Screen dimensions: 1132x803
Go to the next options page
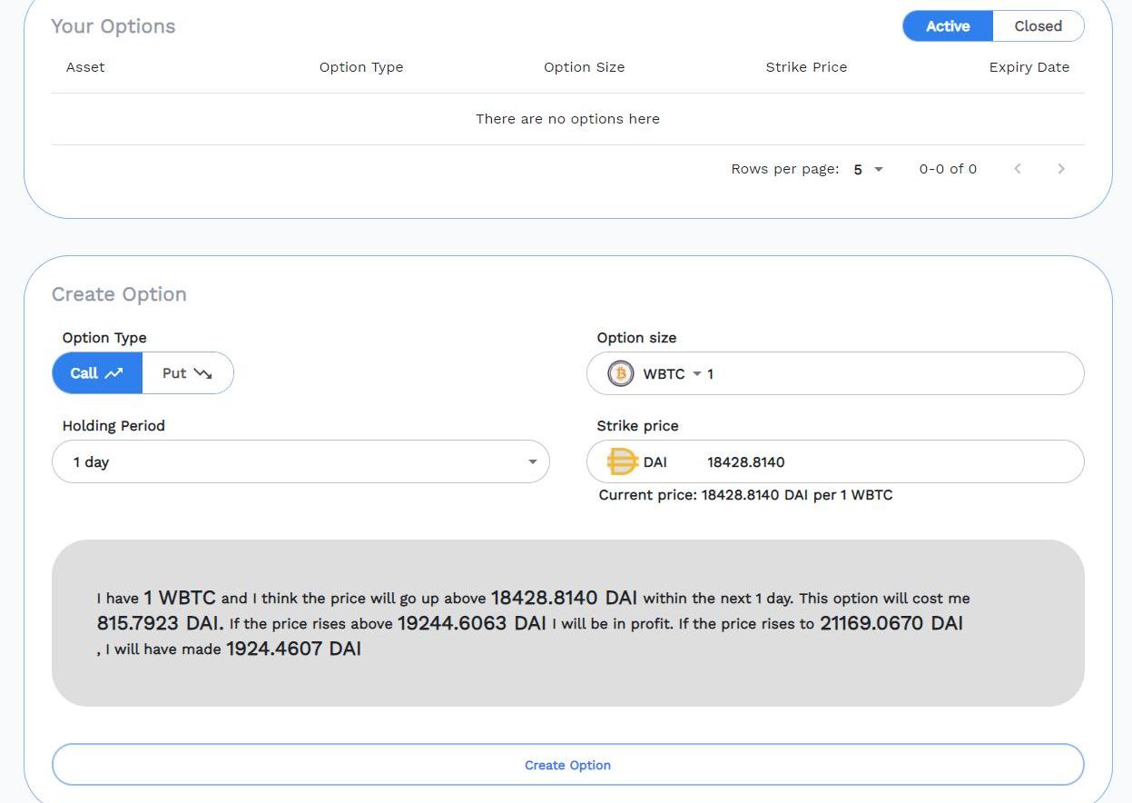pos(1061,169)
